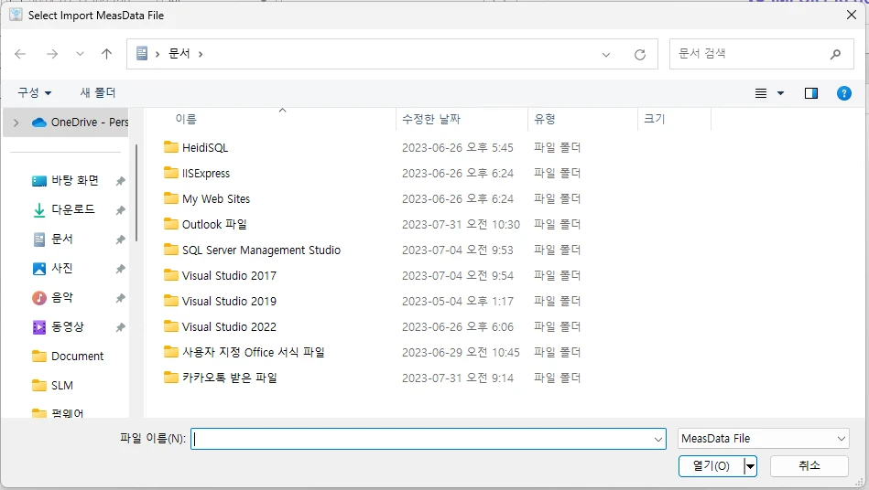Open the 구성 organize menu

[35, 92]
